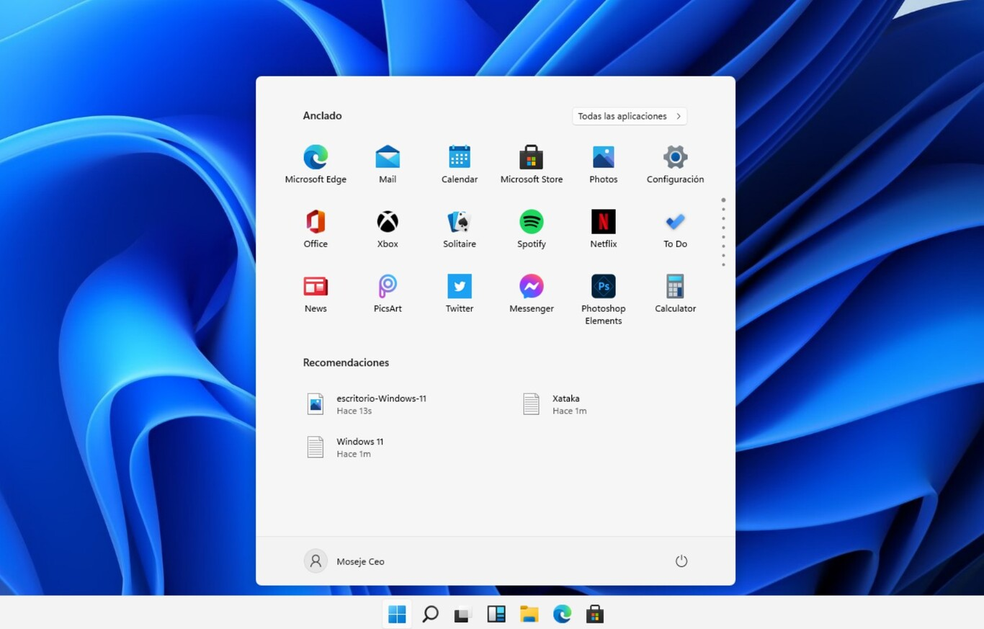Open Microsoft Edge from pinned apps

[316, 164]
